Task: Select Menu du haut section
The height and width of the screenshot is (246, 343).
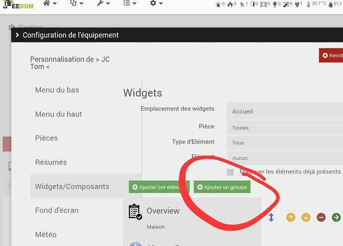Action: coord(58,114)
